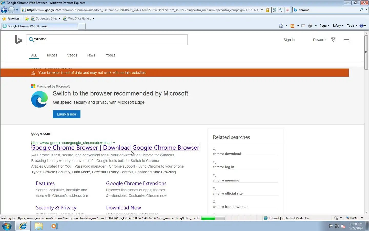This screenshot has height=231, width=369.
Task: Open the address bar URL history dropdown
Action: coord(262,10)
